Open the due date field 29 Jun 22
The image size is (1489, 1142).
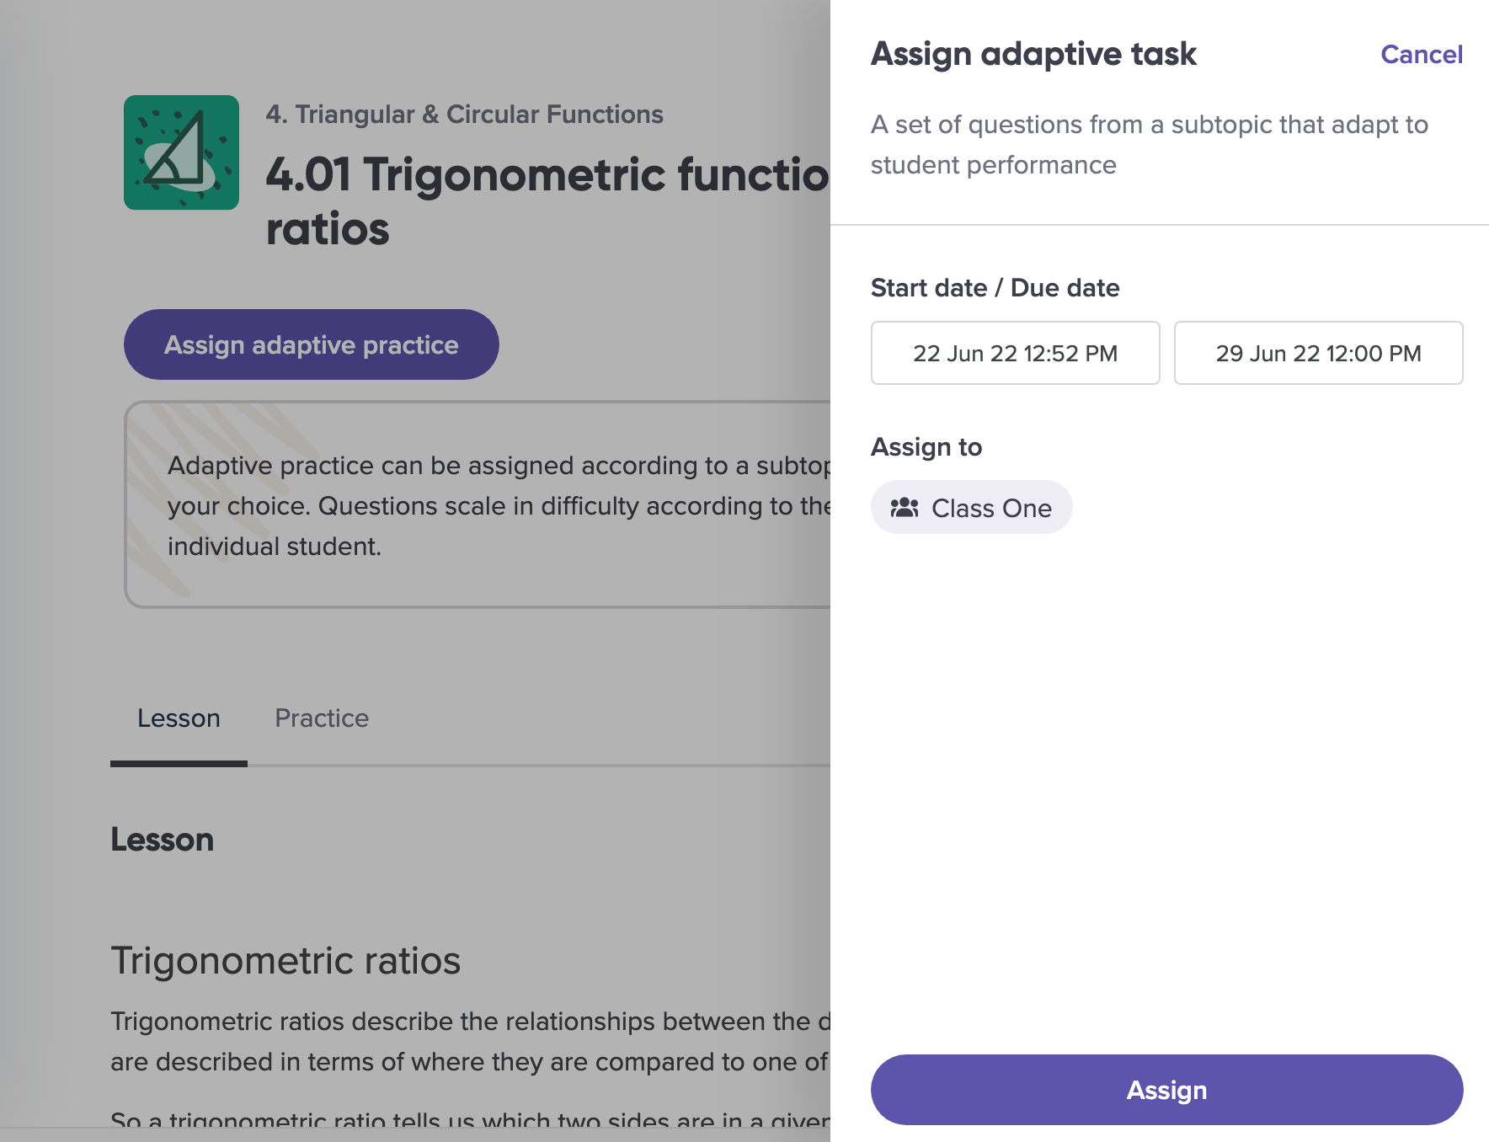[1318, 353]
